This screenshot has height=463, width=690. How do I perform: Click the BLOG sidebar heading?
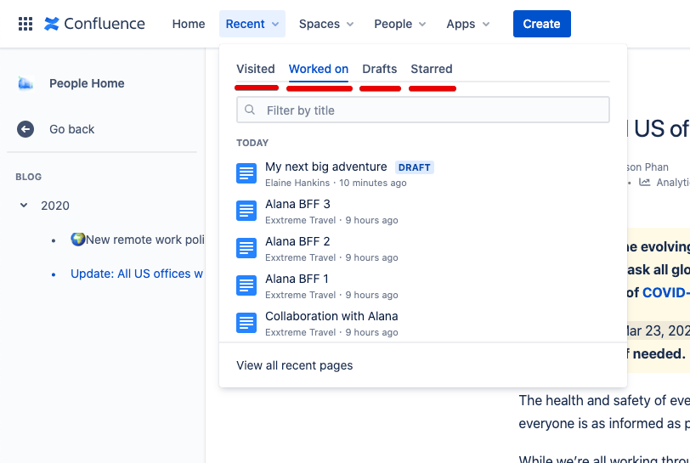(29, 177)
